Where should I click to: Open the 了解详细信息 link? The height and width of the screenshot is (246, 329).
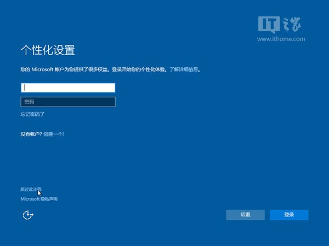184,70
